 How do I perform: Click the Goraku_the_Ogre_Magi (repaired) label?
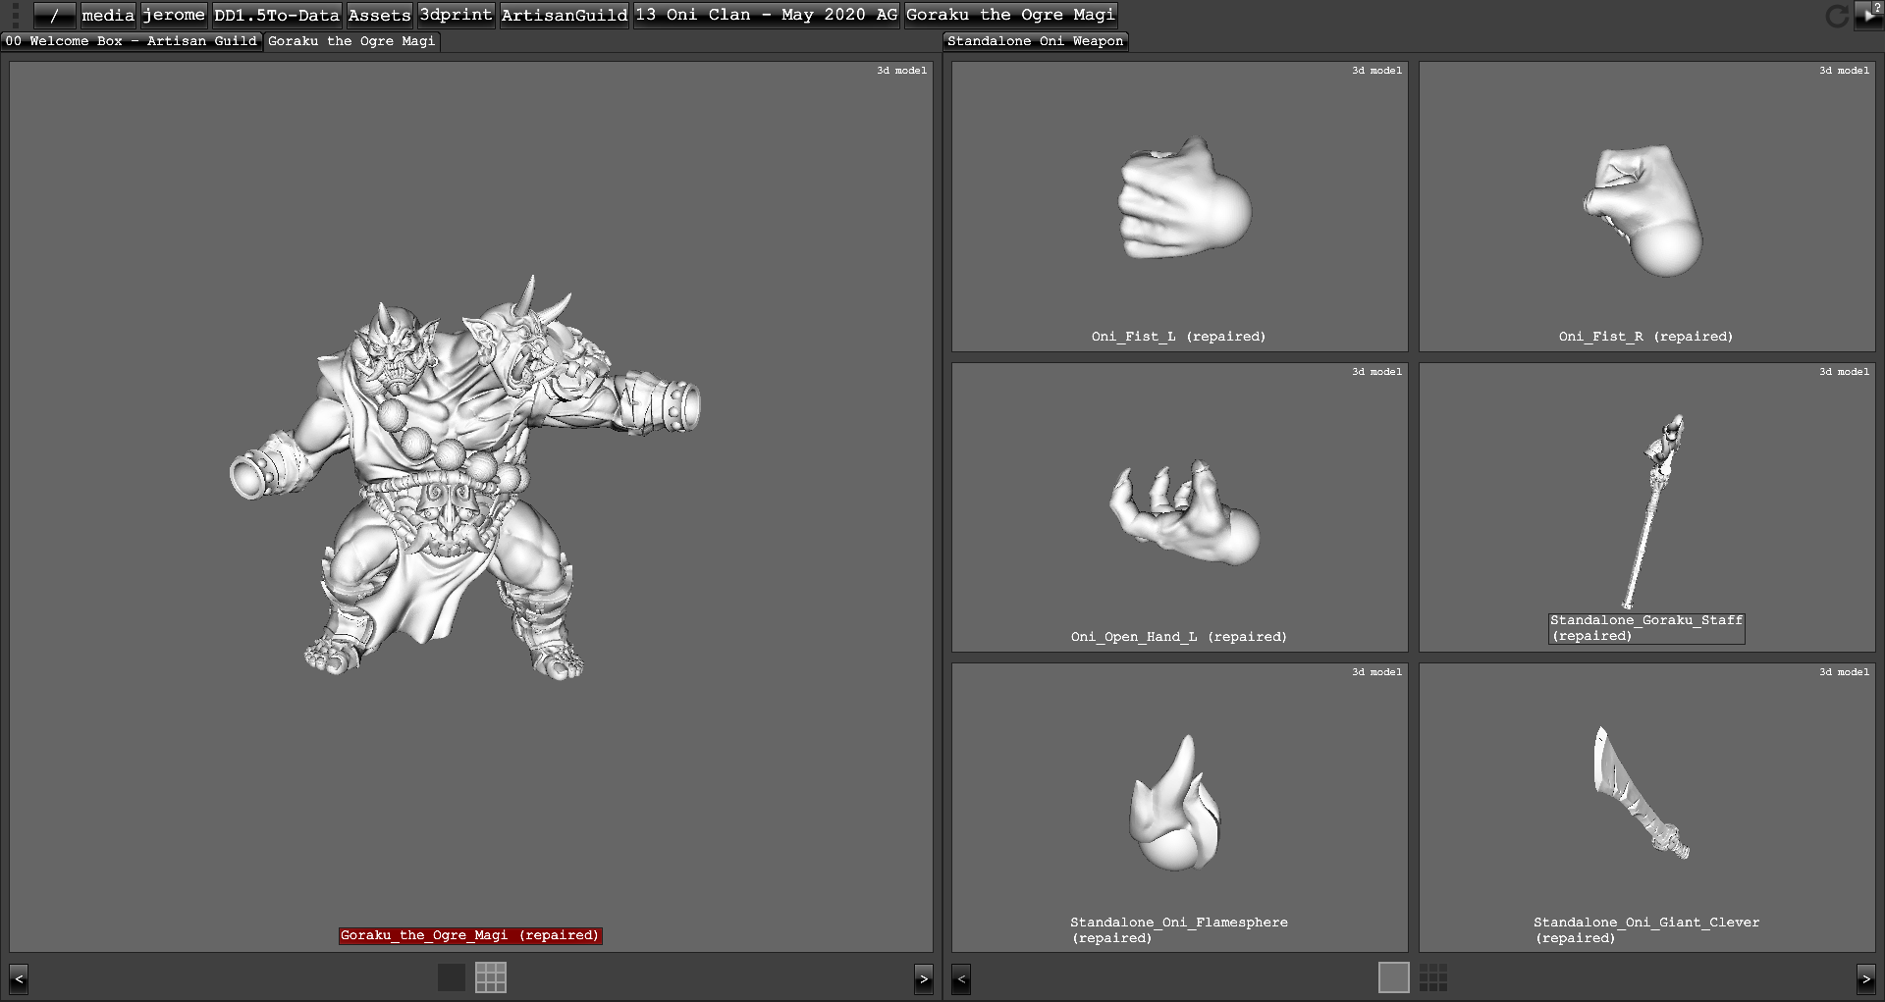pyautogui.click(x=470, y=935)
